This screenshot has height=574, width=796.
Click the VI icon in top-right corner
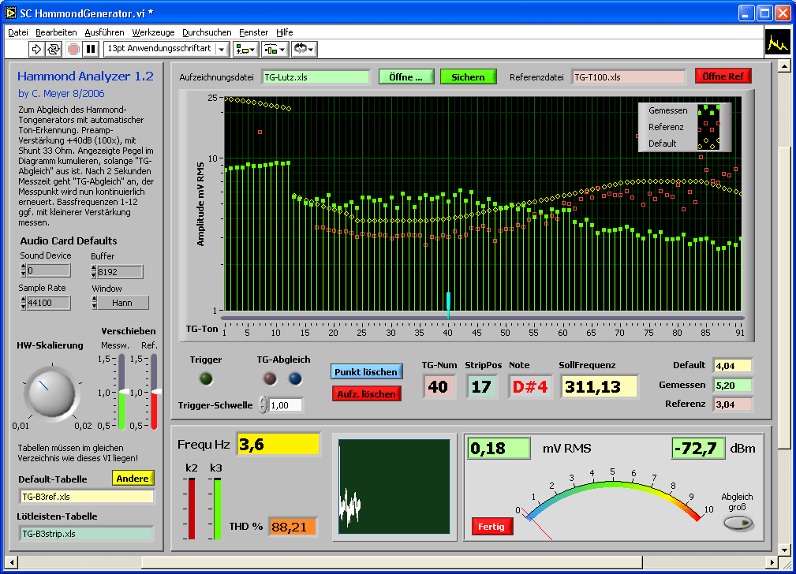[x=777, y=42]
